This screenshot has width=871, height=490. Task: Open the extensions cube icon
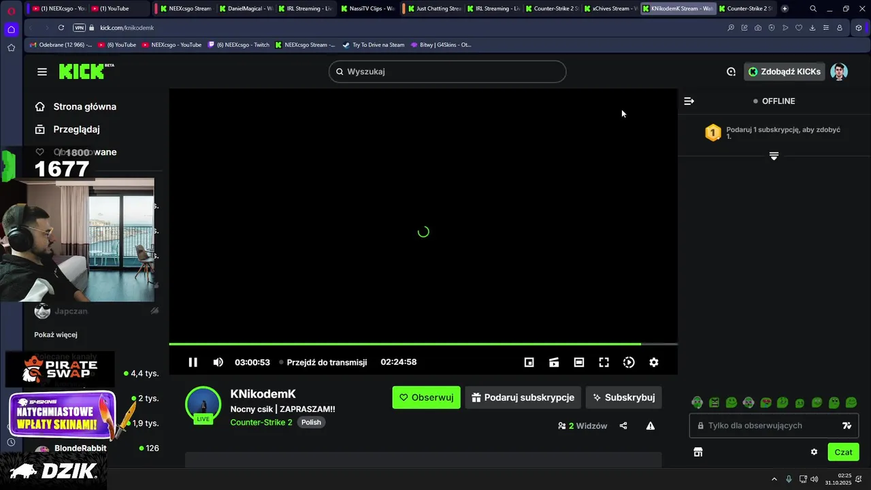pyautogui.click(x=859, y=28)
